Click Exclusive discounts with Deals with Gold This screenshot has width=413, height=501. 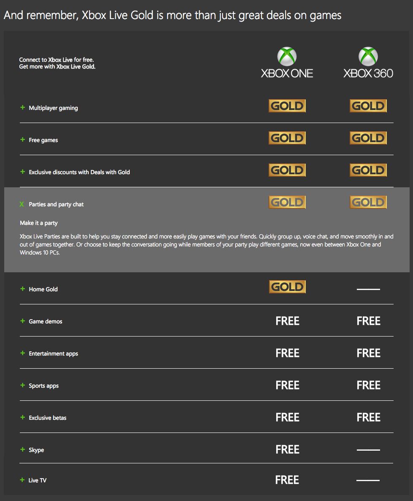pos(79,172)
